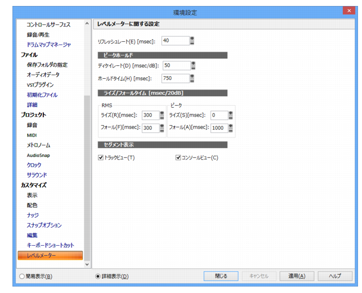Decrease RMS fall (フォール(F)) stepper value
Screen dimensions: 362x293
(162, 130)
